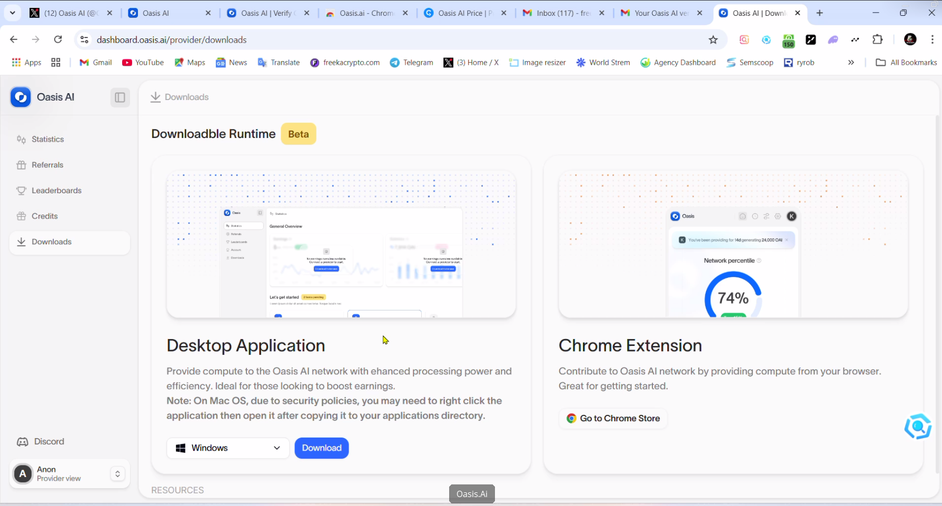Click the blue Download button
942x506 pixels.
[322, 448]
